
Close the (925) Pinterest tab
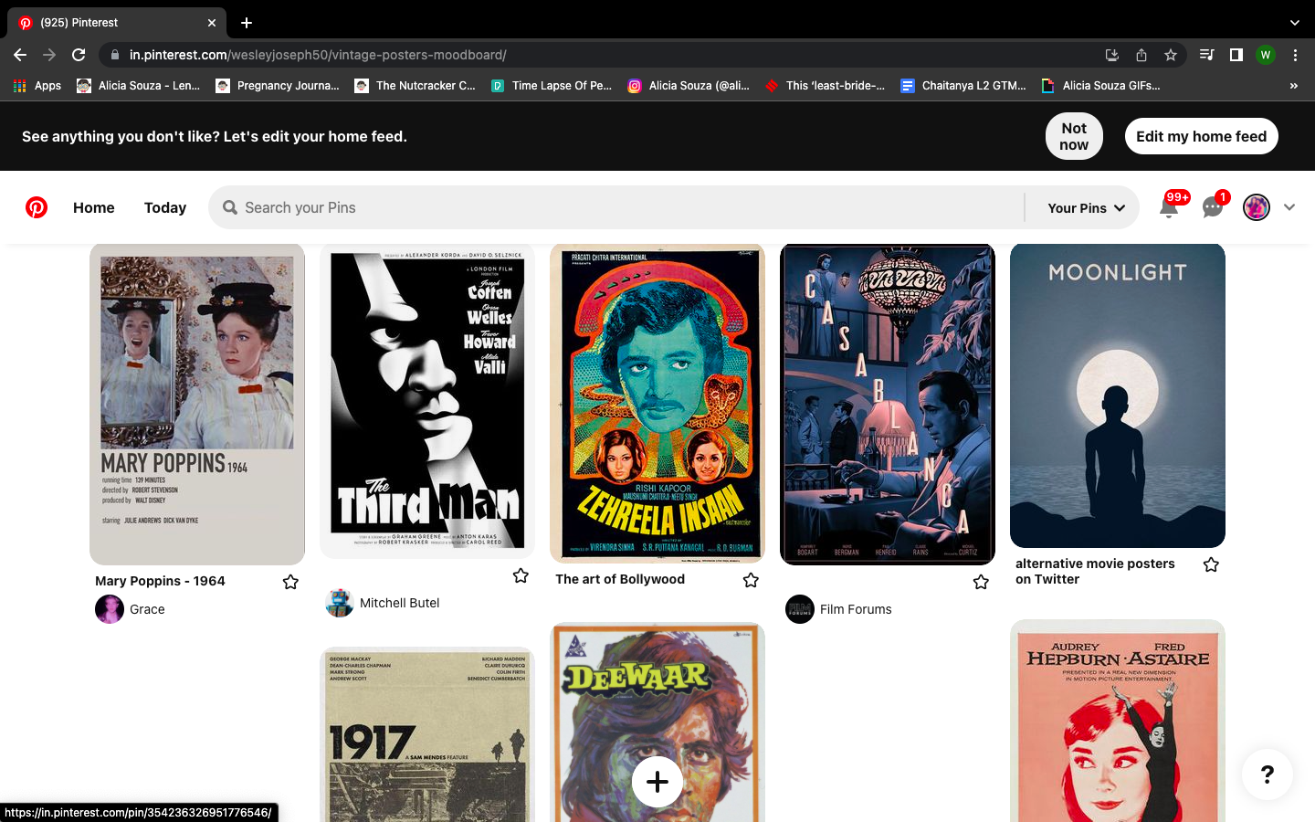212,23
